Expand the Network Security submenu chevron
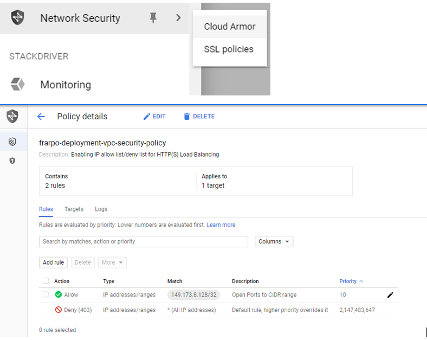Screen dimensions: 427x340 178,18
